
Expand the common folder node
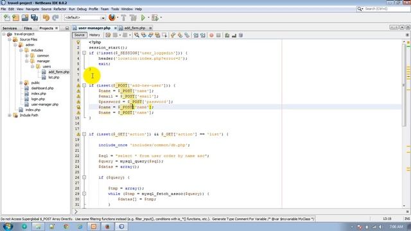pos(26,56)
